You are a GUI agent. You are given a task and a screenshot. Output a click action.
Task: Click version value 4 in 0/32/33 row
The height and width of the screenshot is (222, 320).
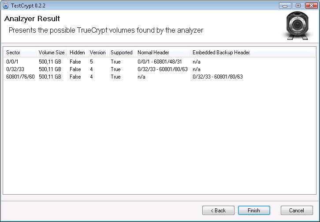click(91, 69)
